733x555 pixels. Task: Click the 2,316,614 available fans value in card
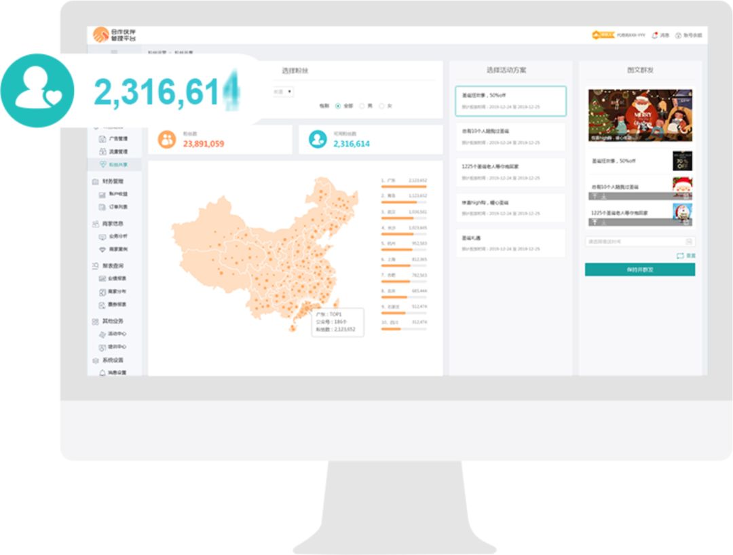(x=352, y=144)
